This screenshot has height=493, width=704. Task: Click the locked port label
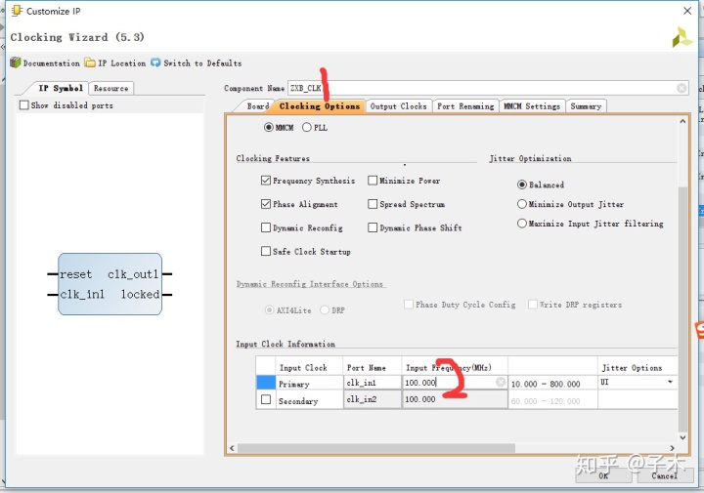point(140,294)
